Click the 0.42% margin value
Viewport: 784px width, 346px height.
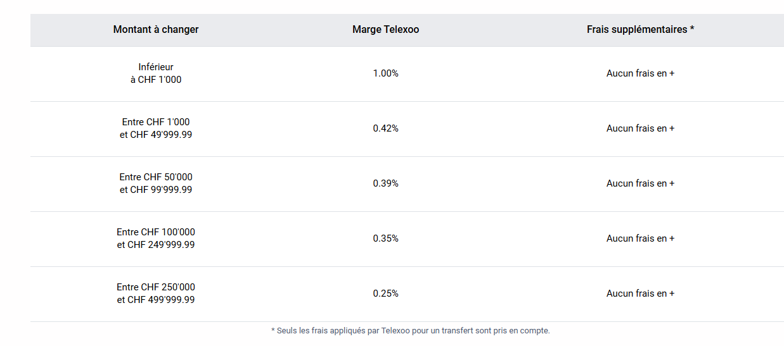(x=385, y=128)
